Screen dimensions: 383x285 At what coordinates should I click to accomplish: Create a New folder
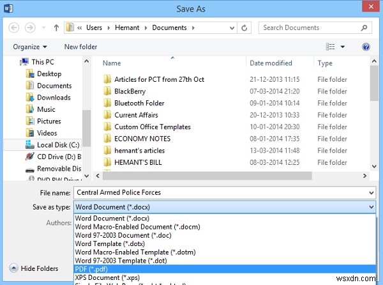click(x=80, y=47)
